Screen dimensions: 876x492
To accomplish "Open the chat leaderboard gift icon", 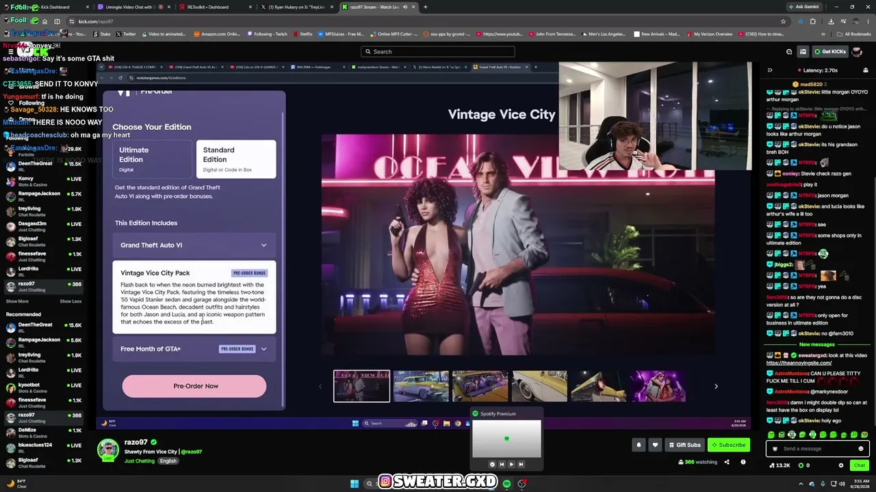I will pyautogui.click(x=866, y=70).
